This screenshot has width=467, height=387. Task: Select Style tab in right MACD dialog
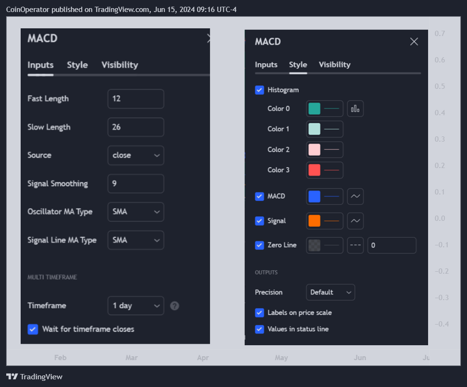298,65
